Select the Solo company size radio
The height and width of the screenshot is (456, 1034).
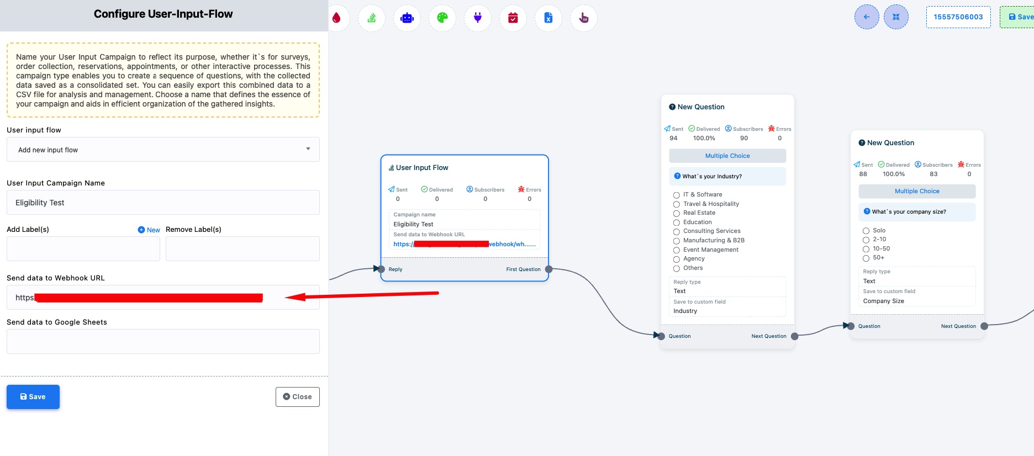click(866, 231)
